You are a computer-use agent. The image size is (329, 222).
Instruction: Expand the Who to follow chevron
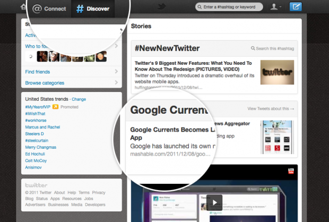click(x=116, y=46)
